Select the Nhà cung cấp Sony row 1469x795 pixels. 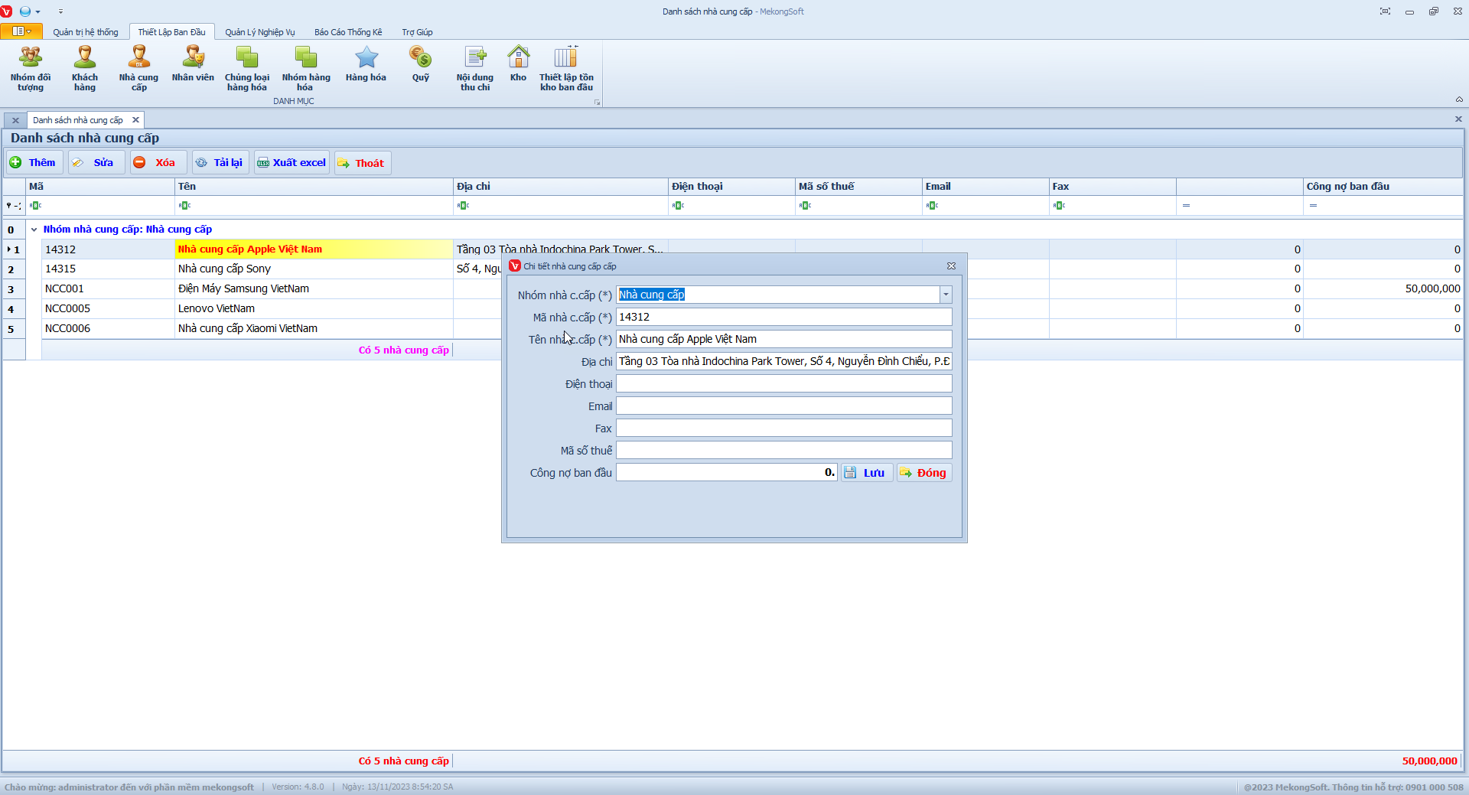point(224,269)
